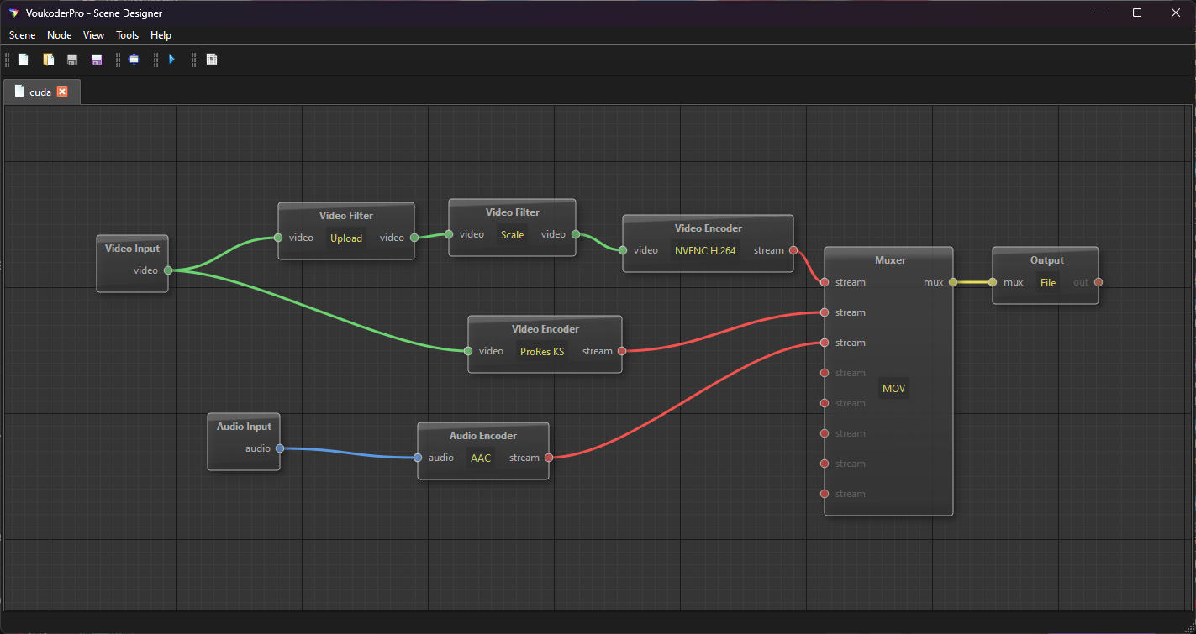This screenshot has width=1196, height=634.
Task: Open the log document icon in the toolbar
Action: pyautogui.click(x=212, y=60)
